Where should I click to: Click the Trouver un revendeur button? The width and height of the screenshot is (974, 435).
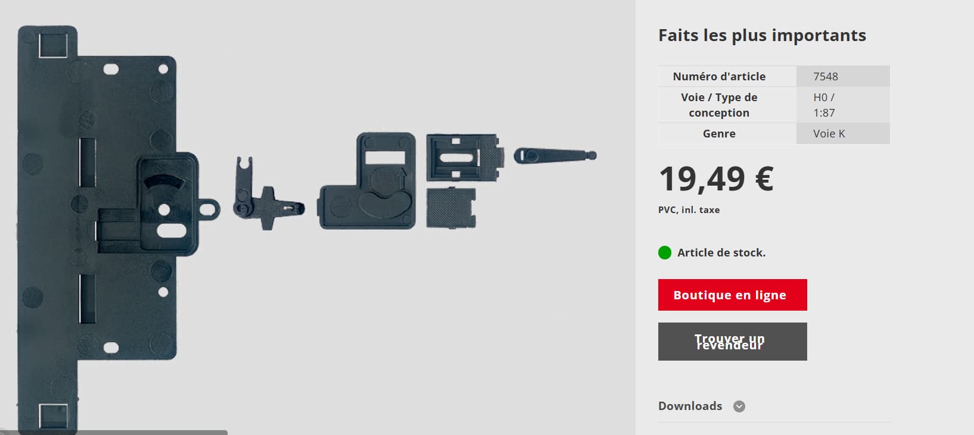[732, 342]
